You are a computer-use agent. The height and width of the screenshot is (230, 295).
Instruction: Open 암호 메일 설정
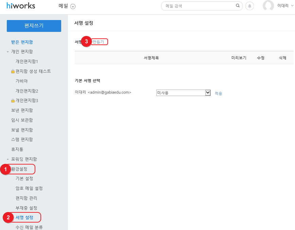(x=29, y=188)
